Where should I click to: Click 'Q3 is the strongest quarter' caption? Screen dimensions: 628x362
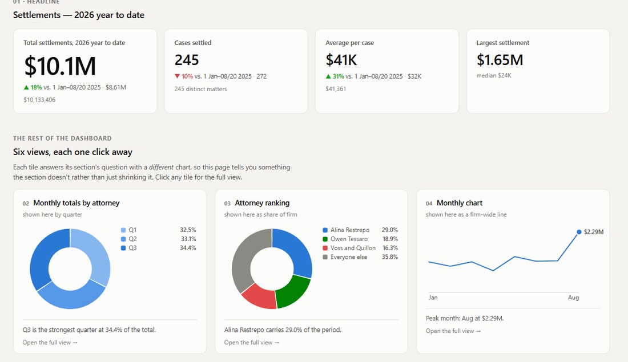click(89, 330)
